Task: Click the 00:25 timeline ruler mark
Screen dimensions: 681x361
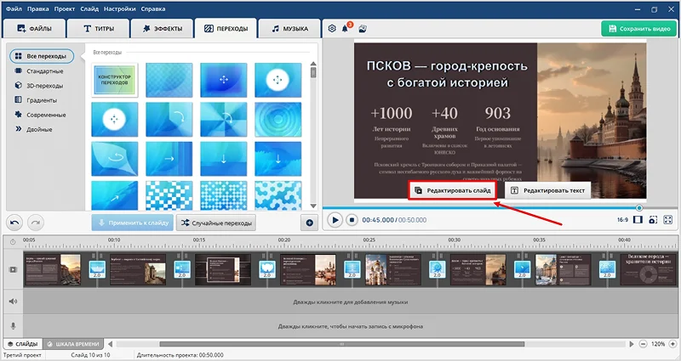Action: (369, 240)
